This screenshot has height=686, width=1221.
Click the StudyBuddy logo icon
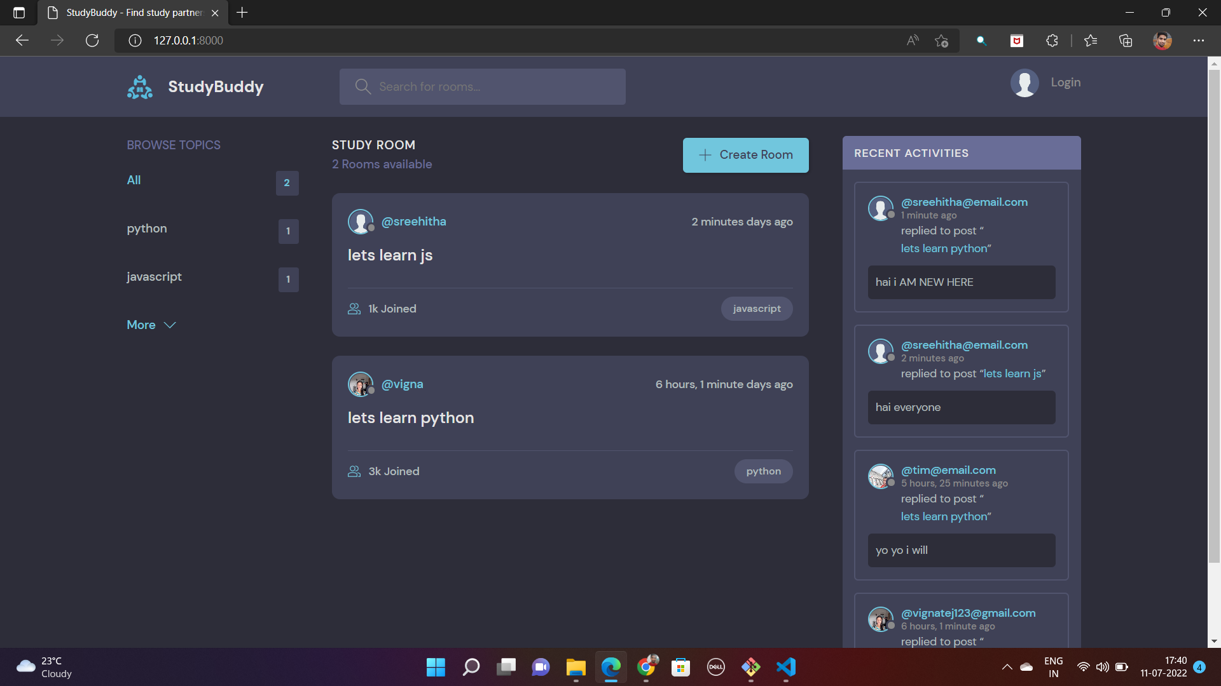tap(140, 87)
